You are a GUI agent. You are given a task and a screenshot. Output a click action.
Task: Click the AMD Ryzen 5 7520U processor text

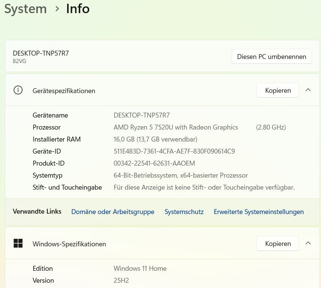coord(175,127)
